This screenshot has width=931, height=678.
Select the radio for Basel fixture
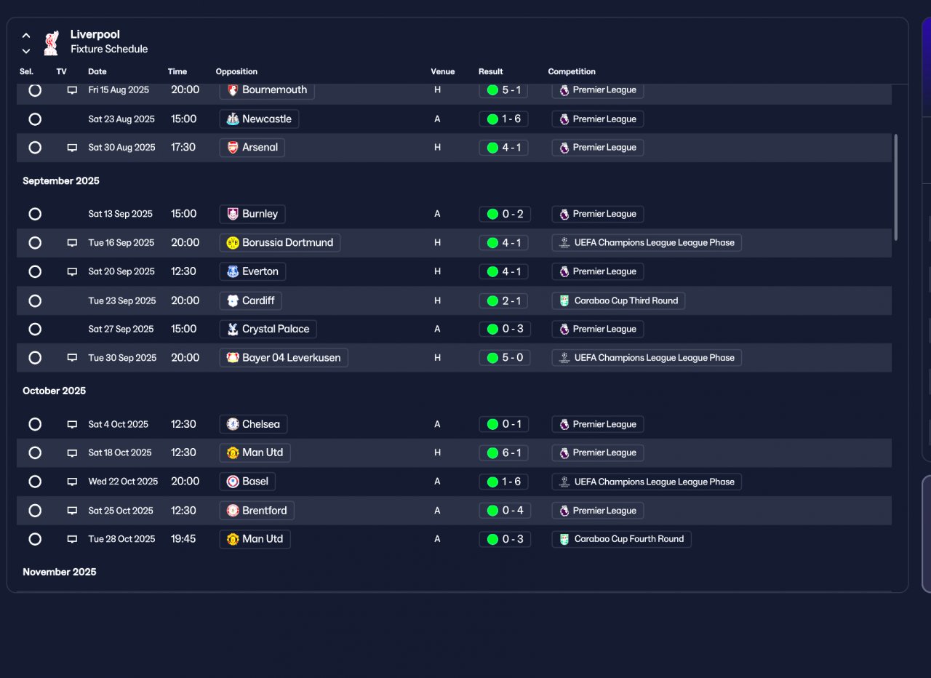click(35, 482)
